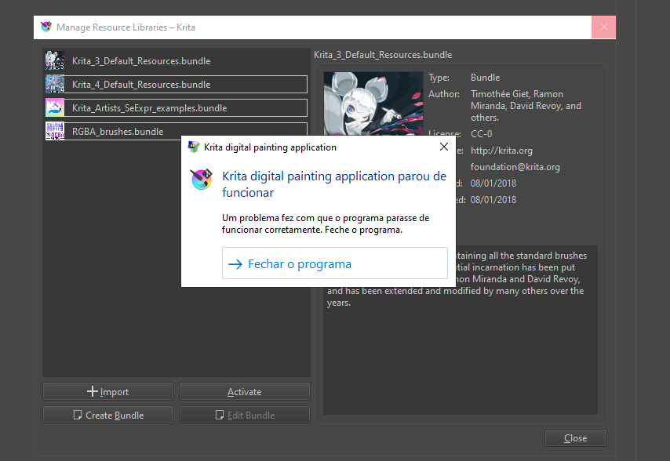Close the Manage Resource Libraries window
The image size is (670, 461).
[604, 27]
